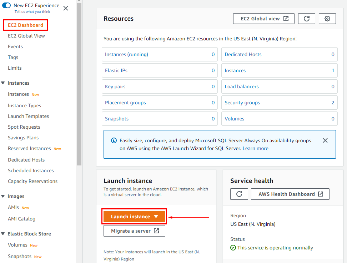This screenshot has width=347, height=263.
Task: Launch a new EC2 instance
Action: click(x=131, y=216)
